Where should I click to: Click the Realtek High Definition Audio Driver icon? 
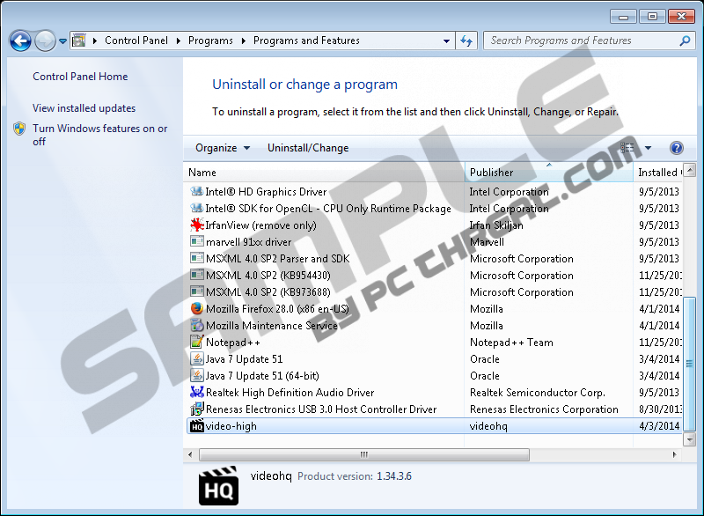pyautogui.click(x=197, y=393)
